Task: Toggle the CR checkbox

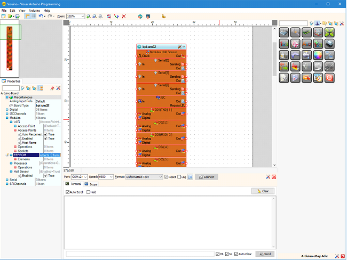Action: click(x=217, y=254)
